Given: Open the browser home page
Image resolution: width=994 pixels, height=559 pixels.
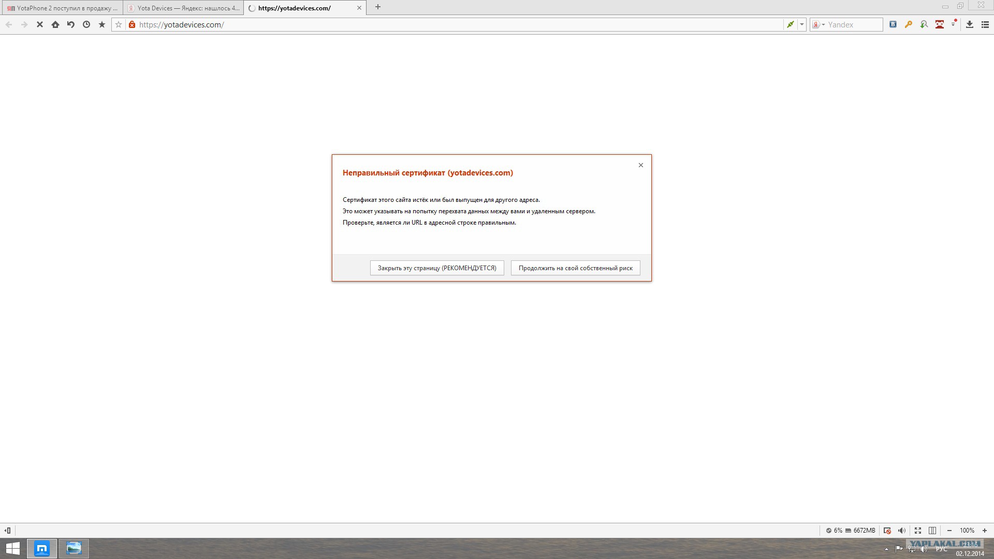Looking at the screenshot, I should [x=55, y=24].
